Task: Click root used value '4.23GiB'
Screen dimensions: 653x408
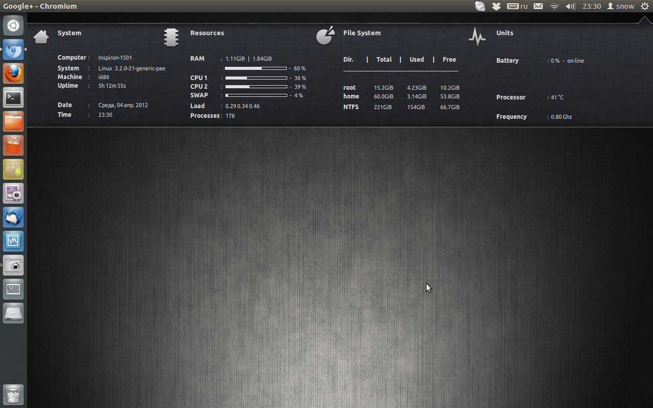Action: point(417,88)
